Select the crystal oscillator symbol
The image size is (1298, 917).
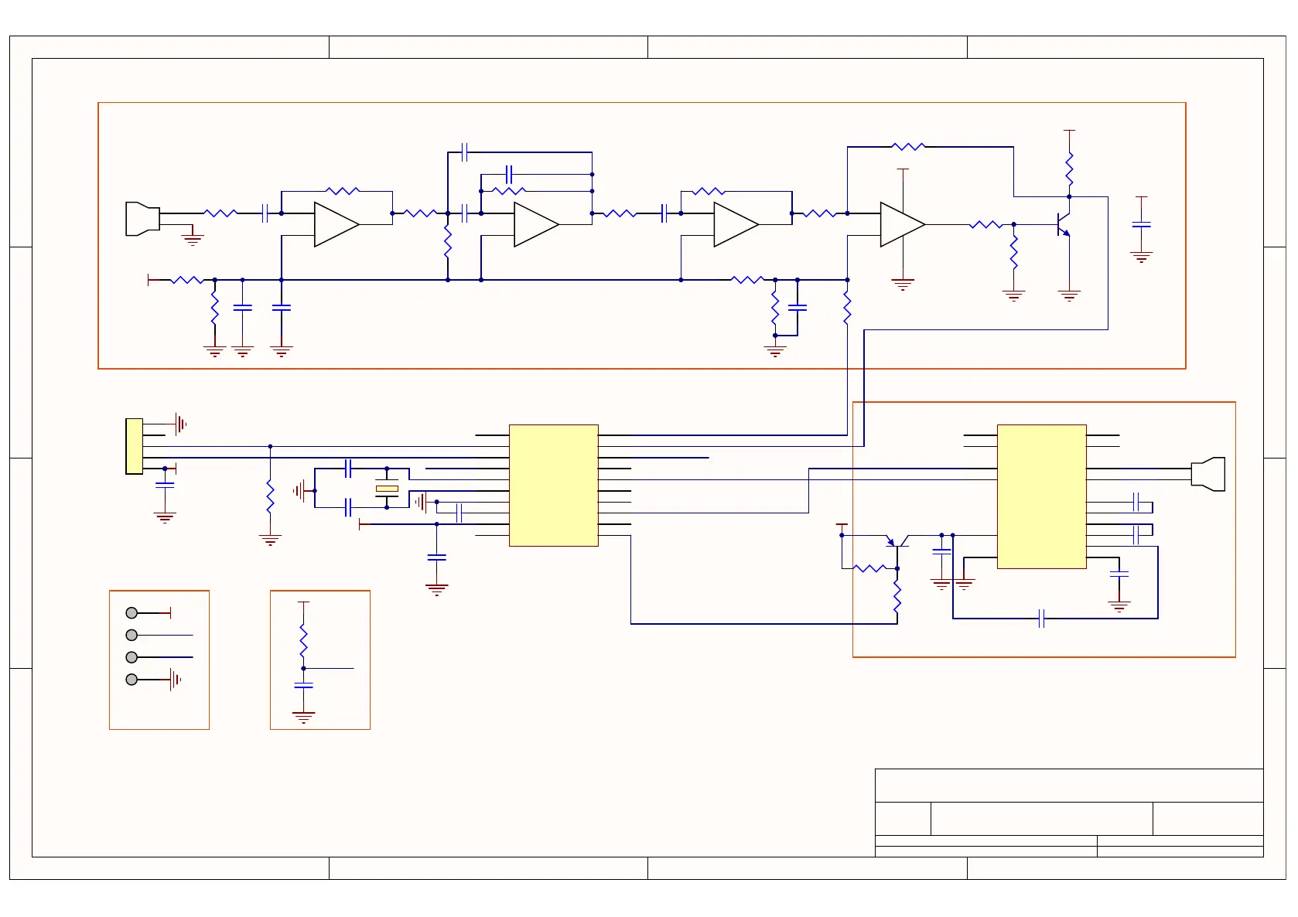click(387, 489)
